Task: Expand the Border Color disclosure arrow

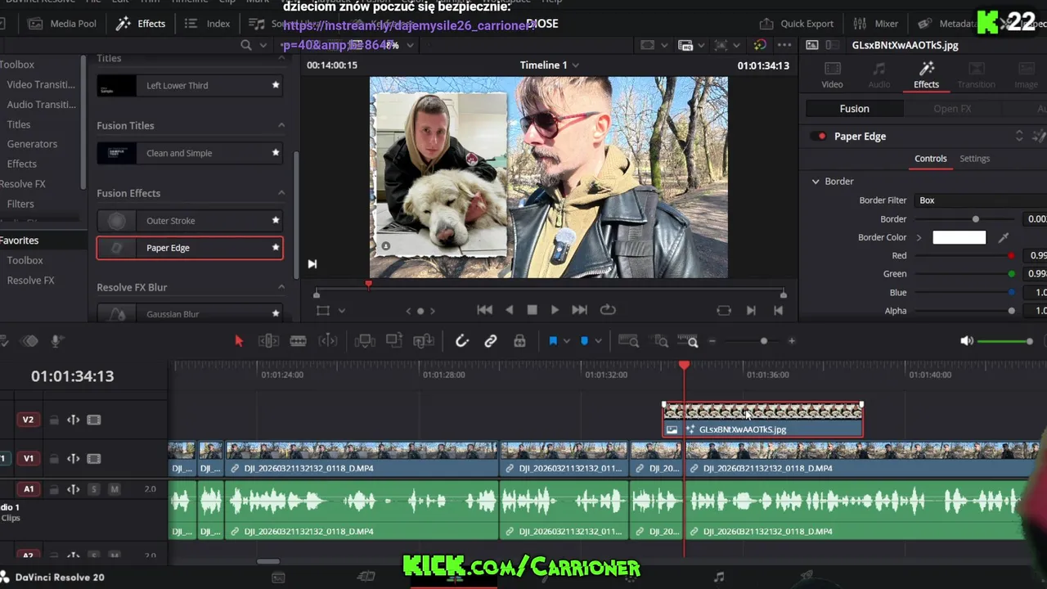Action: pos(919,237)
